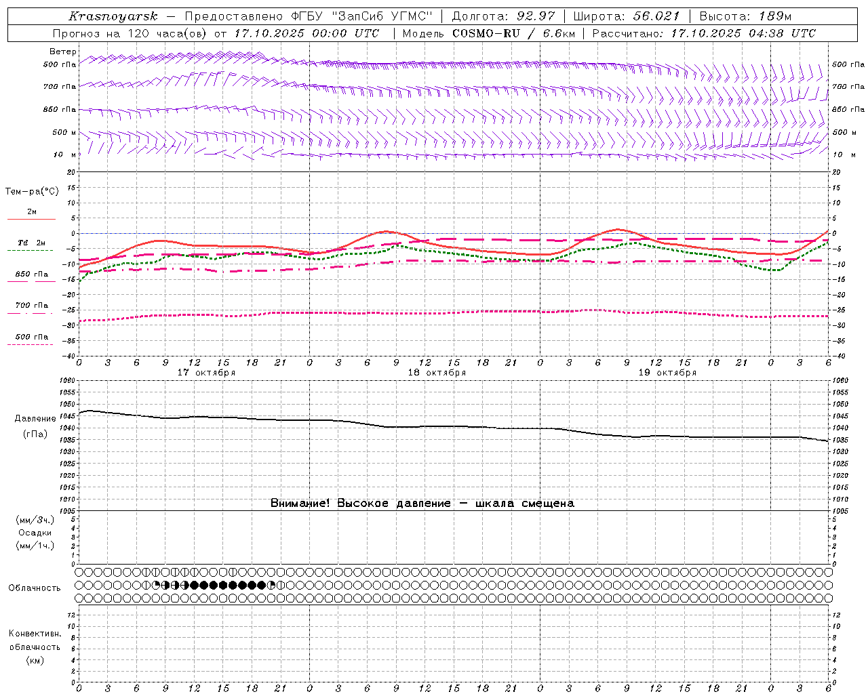Click the 'Долгота: 92.97' longitude value
Viewport: 868px width, 694px height.
click(503, 16)
